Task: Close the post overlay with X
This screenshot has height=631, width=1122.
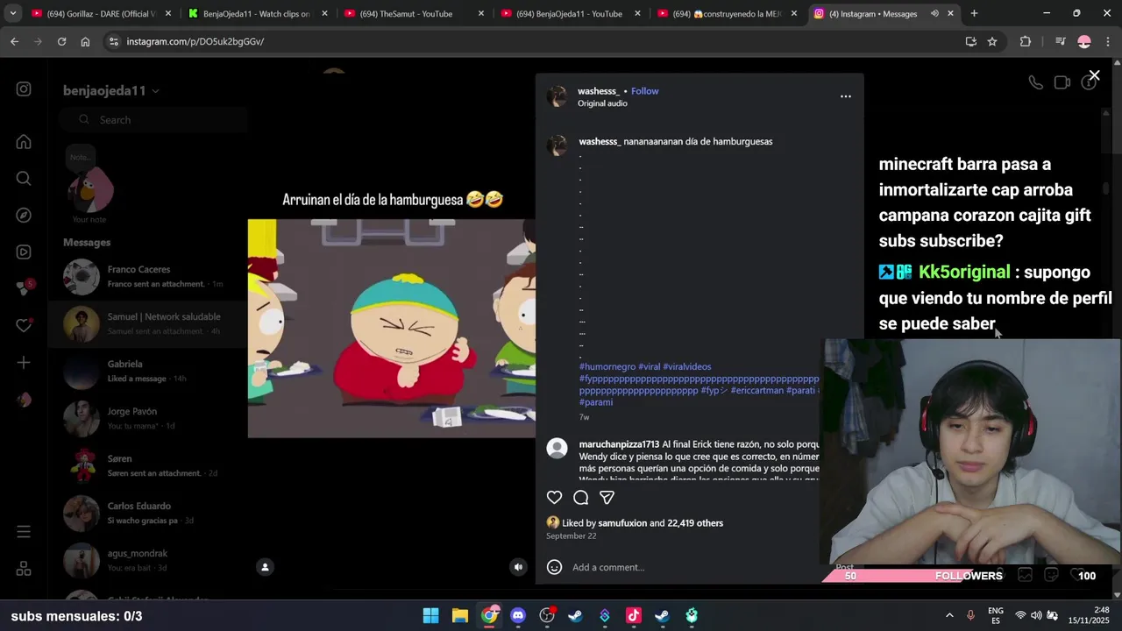Action: point(1094,75)
